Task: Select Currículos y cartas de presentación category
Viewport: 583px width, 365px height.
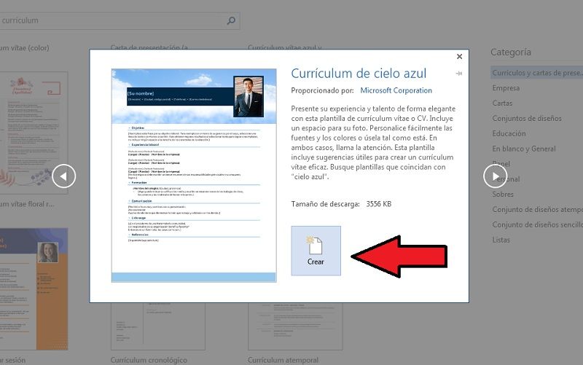Action: pos(537,73)
